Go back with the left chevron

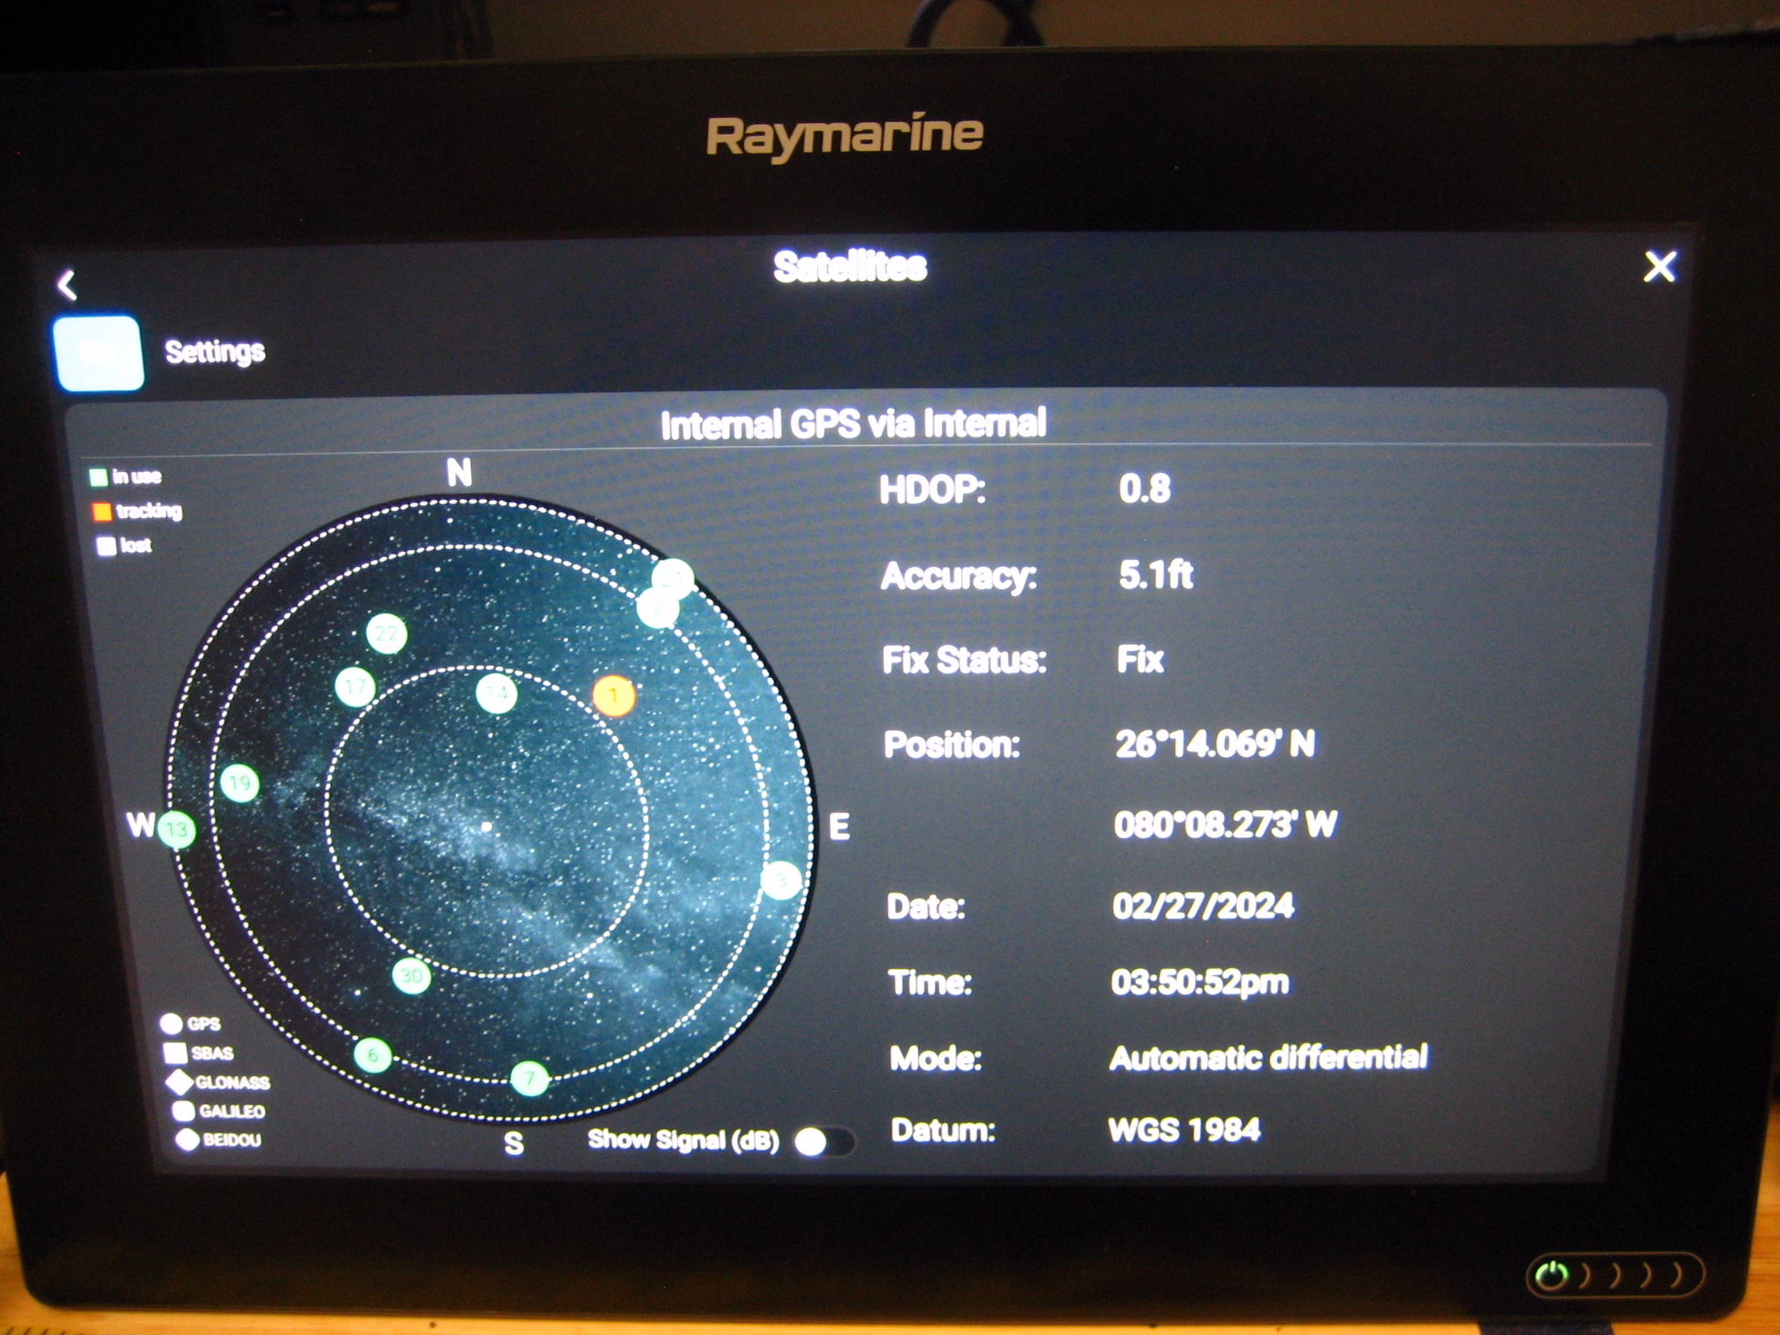[x=68, y=284]
